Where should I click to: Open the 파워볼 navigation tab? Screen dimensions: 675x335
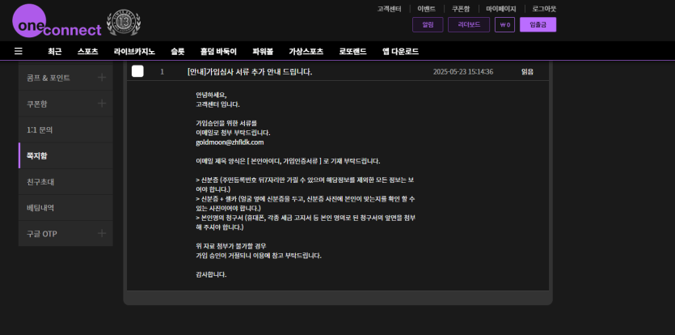click(x=263, y=51)
